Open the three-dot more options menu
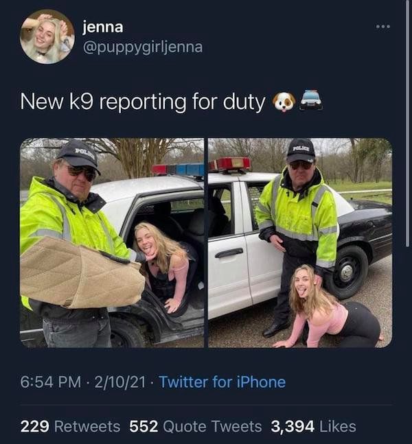The width and height of the screenshot is (412, 444). 382,27
